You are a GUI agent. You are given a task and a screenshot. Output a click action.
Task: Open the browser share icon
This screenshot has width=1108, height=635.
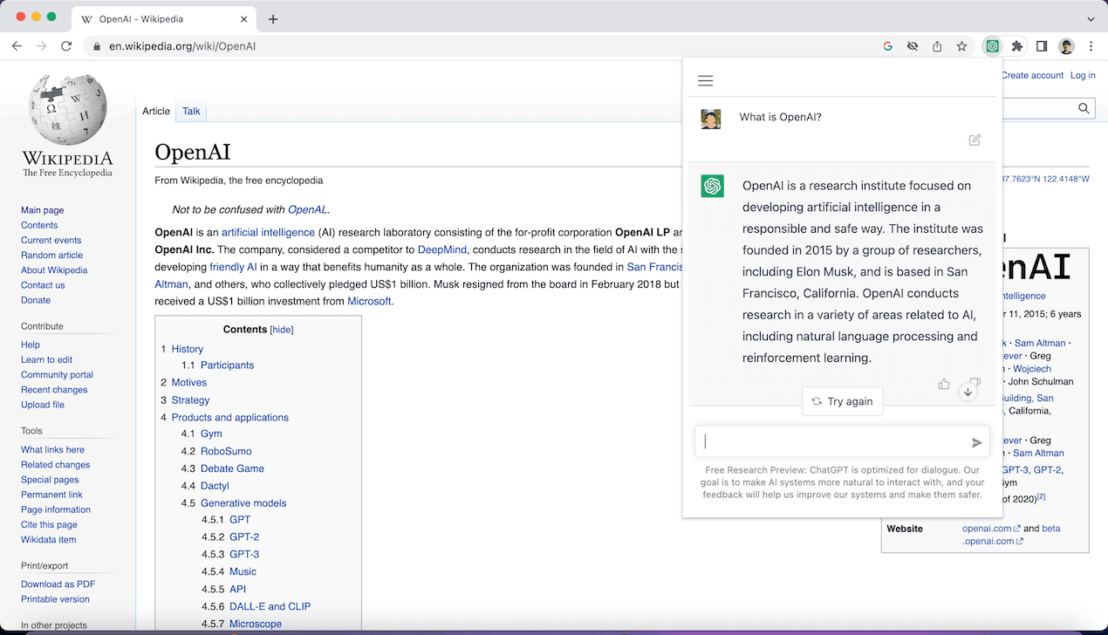(x=937, y=46)
